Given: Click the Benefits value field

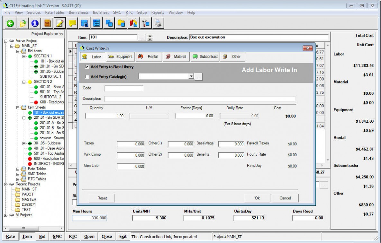Looking at the screenshot, I should [x=231, y=155].
